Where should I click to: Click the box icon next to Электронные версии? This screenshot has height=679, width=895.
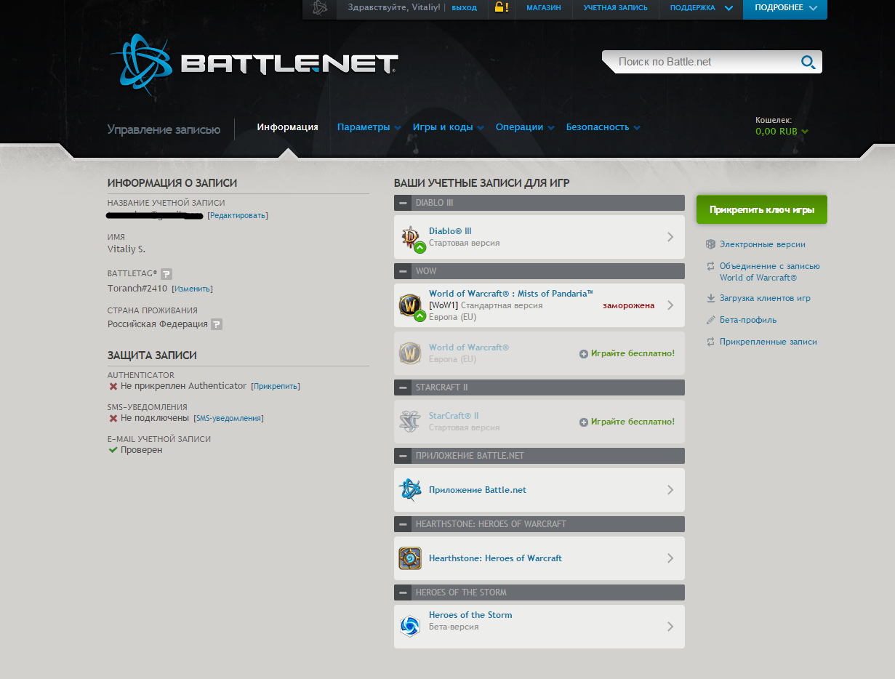point(710,244)
